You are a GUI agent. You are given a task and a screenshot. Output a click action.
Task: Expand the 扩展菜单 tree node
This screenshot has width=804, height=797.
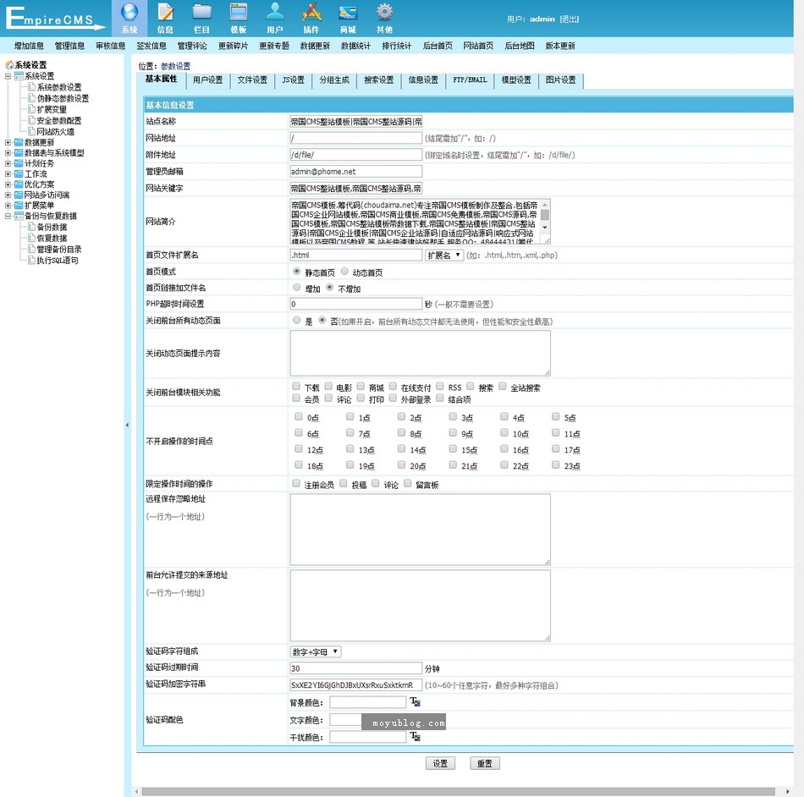(8, 206)
